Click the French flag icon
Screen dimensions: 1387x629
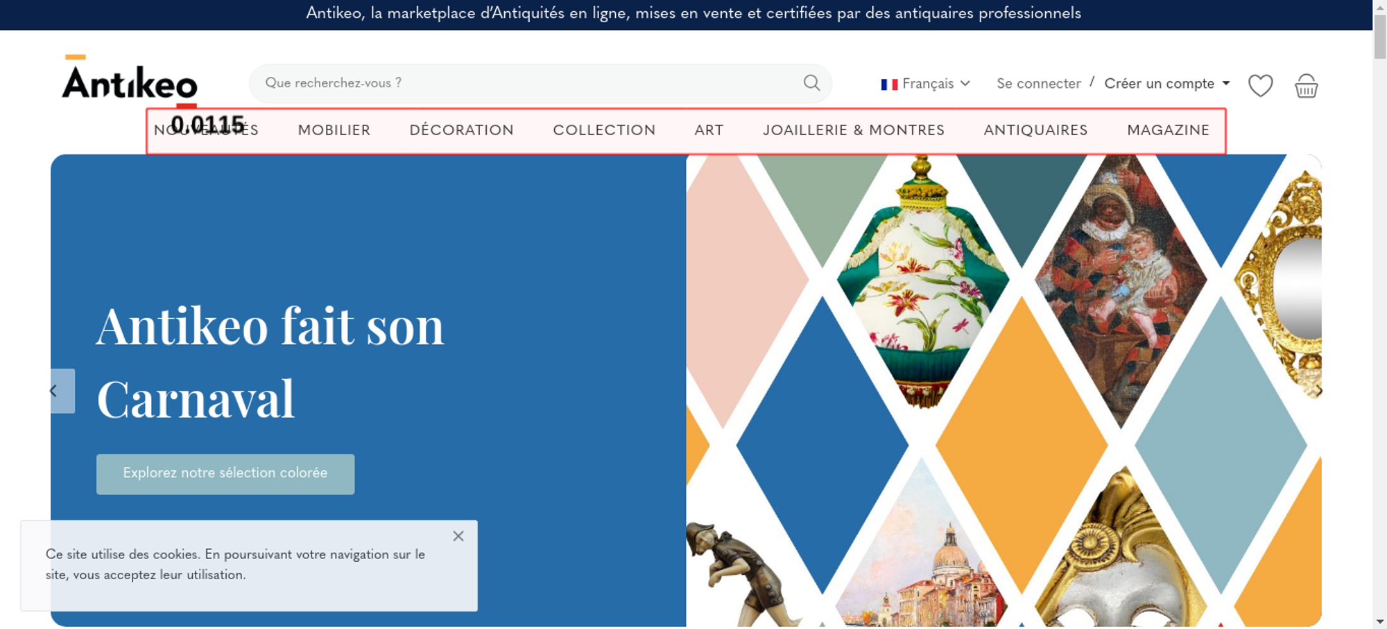click(889, 85)
